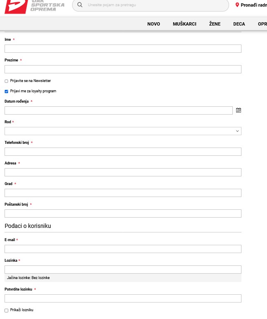Screen dimensions: 267x319
Task: Click the search magnifier icon
Action: [x=80, y=5]
